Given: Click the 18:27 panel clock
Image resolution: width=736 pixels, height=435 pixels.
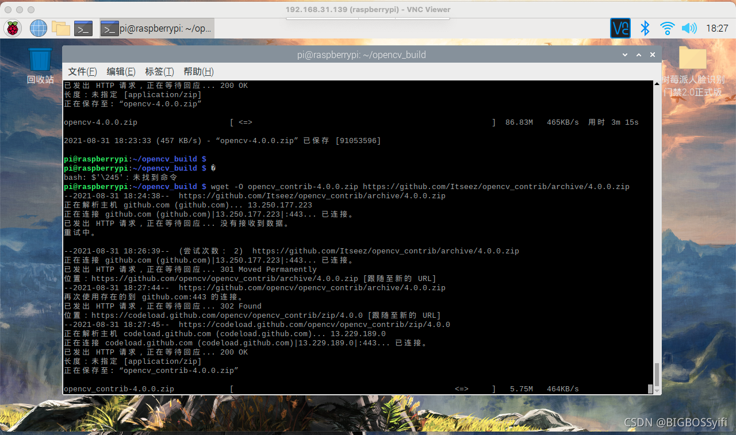Looking at the screenshot, I should pos(716,28).
